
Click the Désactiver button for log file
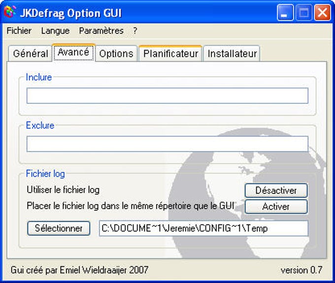[276, 190]
